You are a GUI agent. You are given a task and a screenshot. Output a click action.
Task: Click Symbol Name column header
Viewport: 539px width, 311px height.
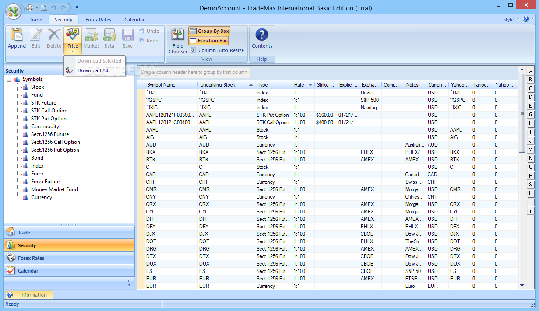(171, 85)
